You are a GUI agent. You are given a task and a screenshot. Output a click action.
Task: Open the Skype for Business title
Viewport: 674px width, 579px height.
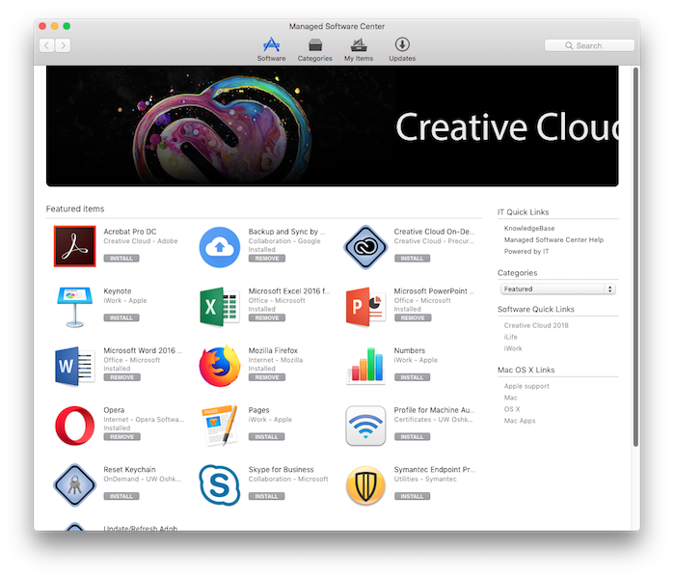[282, 470]
